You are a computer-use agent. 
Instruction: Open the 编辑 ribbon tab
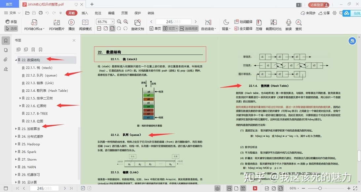pos(111,13)
